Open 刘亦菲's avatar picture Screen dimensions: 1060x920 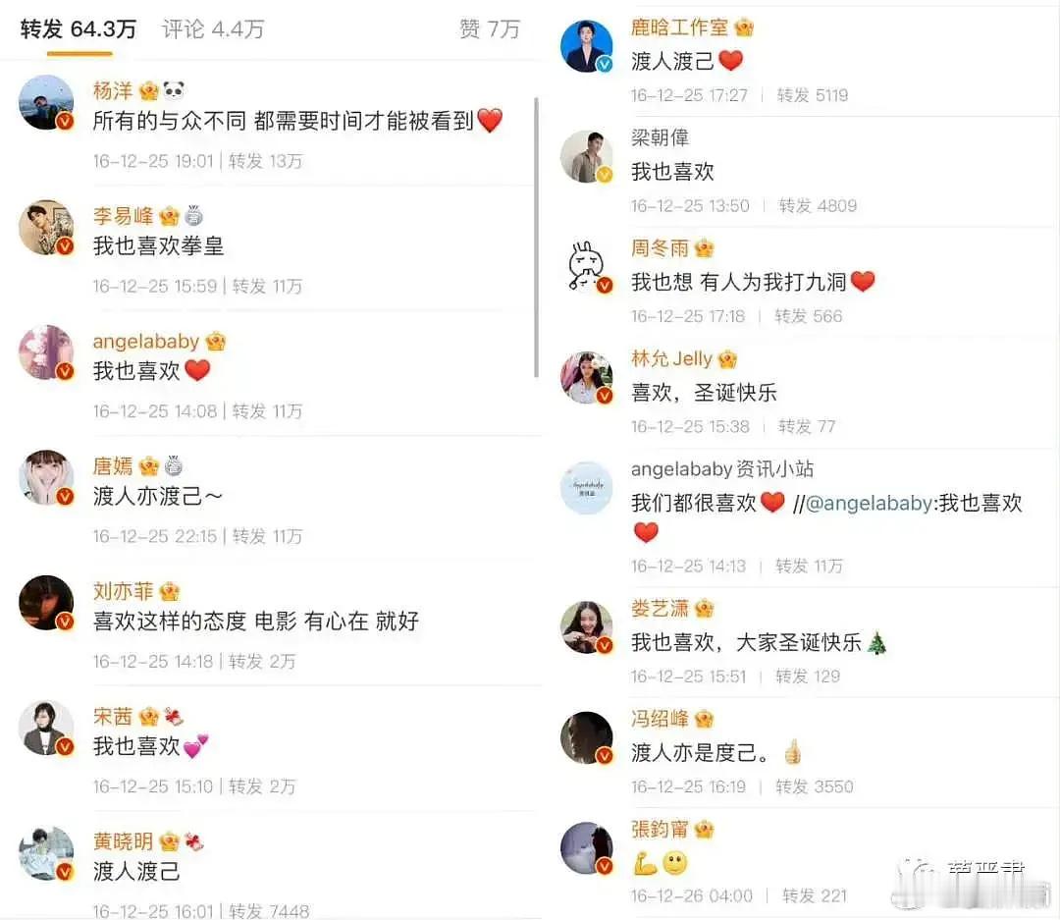point(46,603)
